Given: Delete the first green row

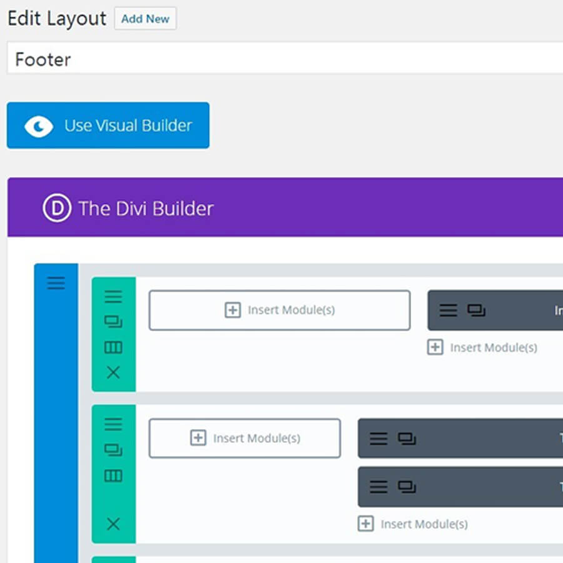Looking at the screenshot, I should pos(113,372).
